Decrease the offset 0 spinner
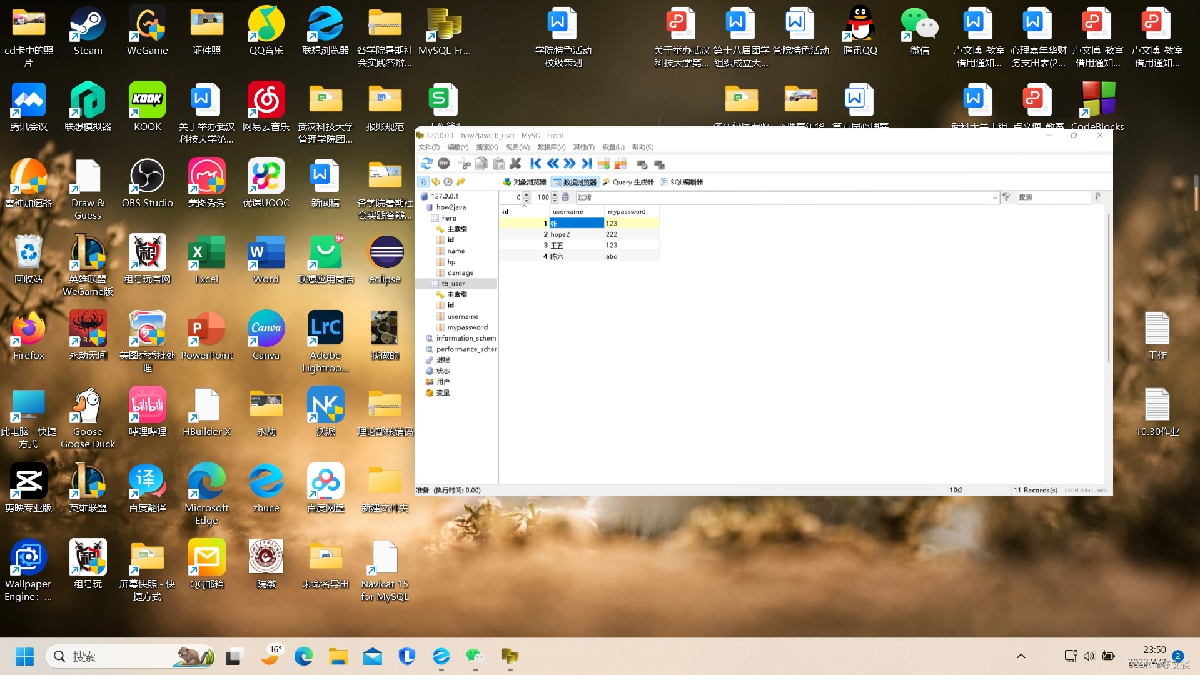Screen dimensions: 1200x675 coord(527,200)
